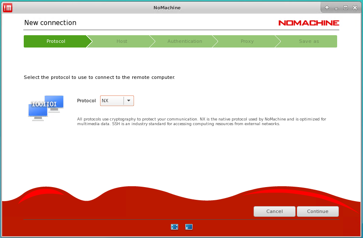The height and width of the screenshot is (238, 363).
Task: Click the Cancel button
Action: coord(274,211)
